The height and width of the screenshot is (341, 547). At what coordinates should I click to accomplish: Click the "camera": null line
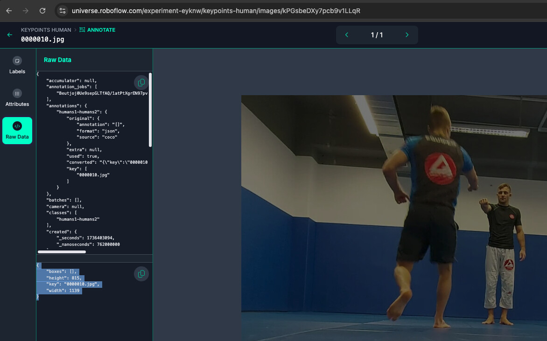coord(65,207)
